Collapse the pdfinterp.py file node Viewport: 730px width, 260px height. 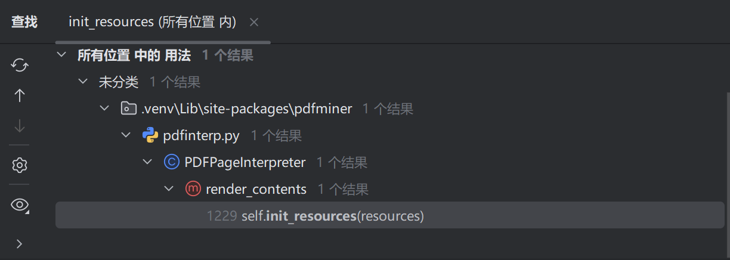click(126, 135)
